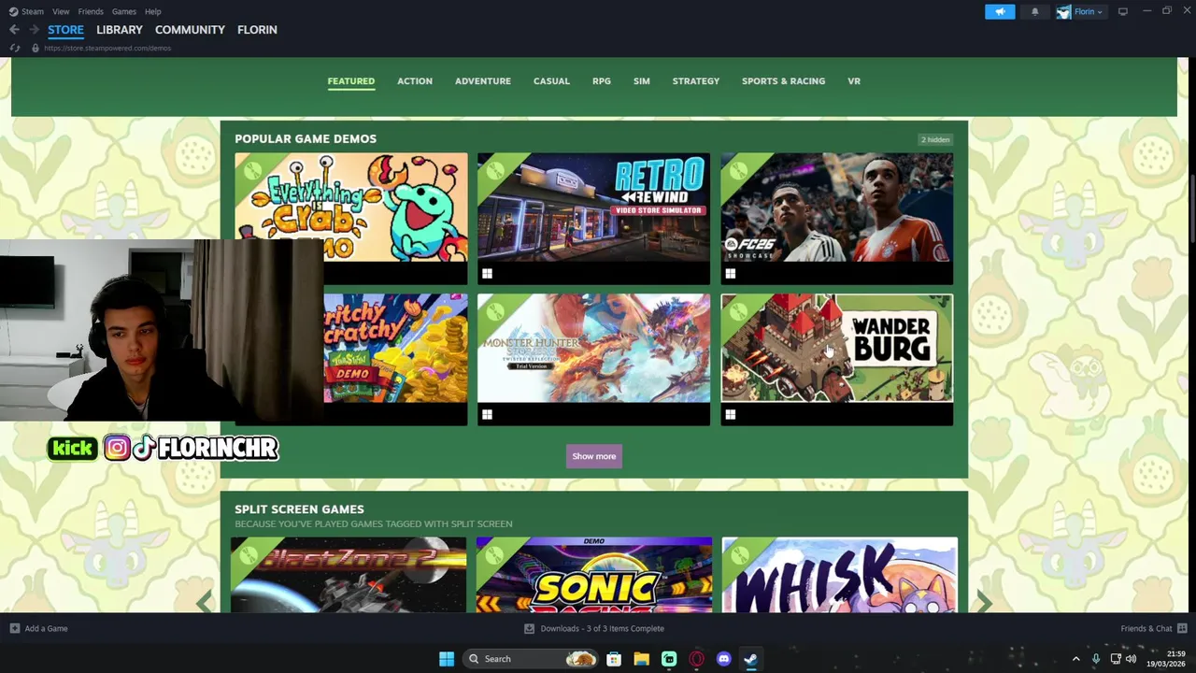
Task: Select the VR category tab
Action: (x=854, y=81)
